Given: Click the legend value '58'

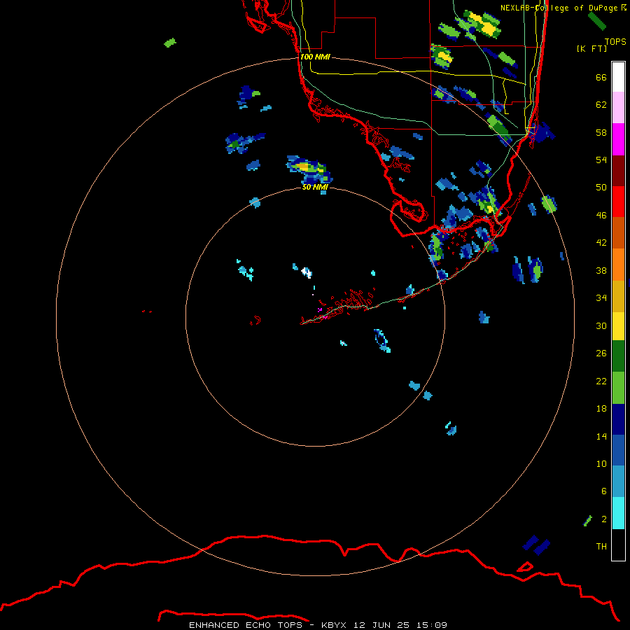Looking at the screenshot, I should tap(601, 132).
